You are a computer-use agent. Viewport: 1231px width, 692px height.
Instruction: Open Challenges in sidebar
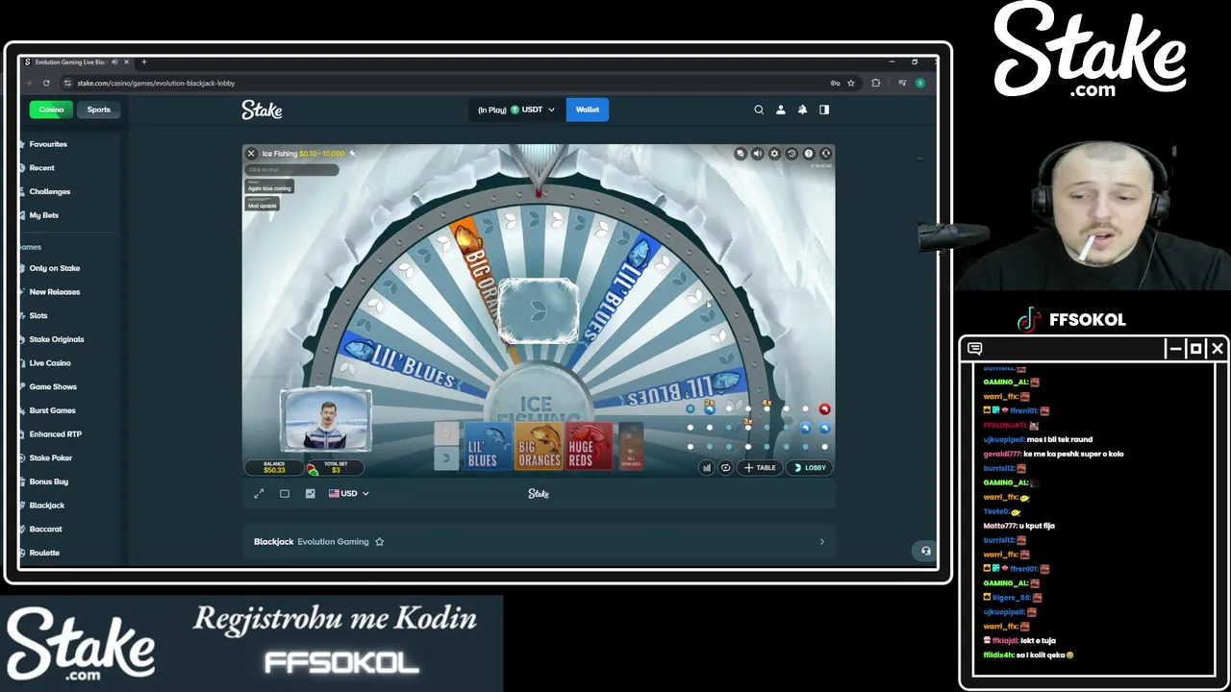(x=50, y=191)
